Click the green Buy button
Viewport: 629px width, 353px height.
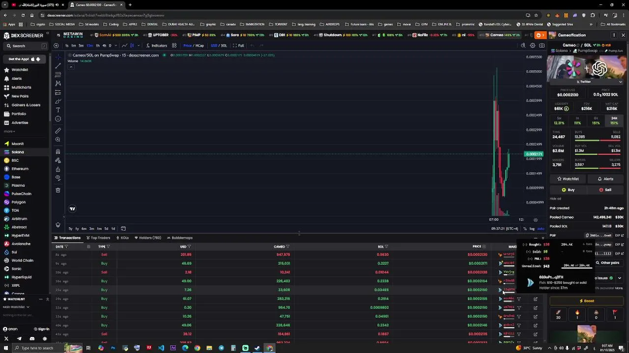pos(568,190)
